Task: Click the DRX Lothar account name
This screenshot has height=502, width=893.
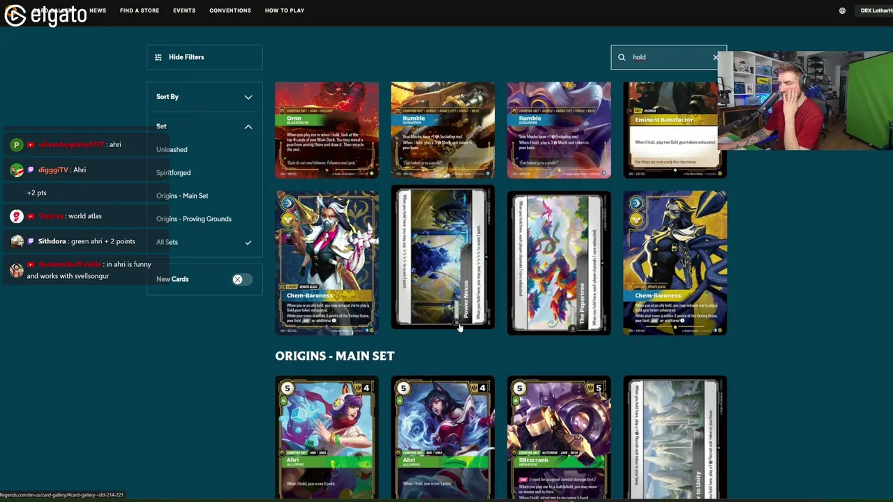Action: tap(876, 10)
